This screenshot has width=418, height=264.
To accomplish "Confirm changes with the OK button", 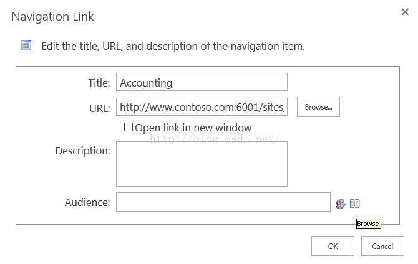I will [333, 246].
